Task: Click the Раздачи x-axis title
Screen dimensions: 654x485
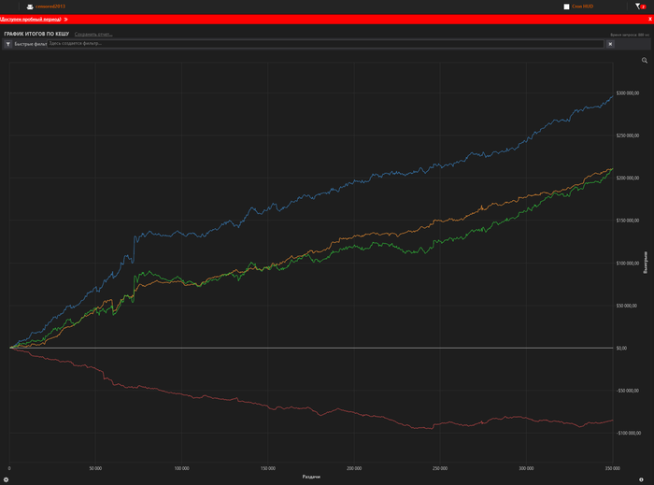Action: pos(311,477)
